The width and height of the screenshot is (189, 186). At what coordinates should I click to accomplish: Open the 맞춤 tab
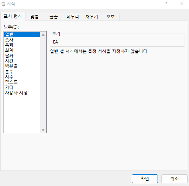point(35,17)
